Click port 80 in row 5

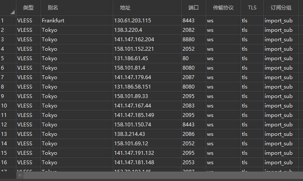click(x=186, y=58)
